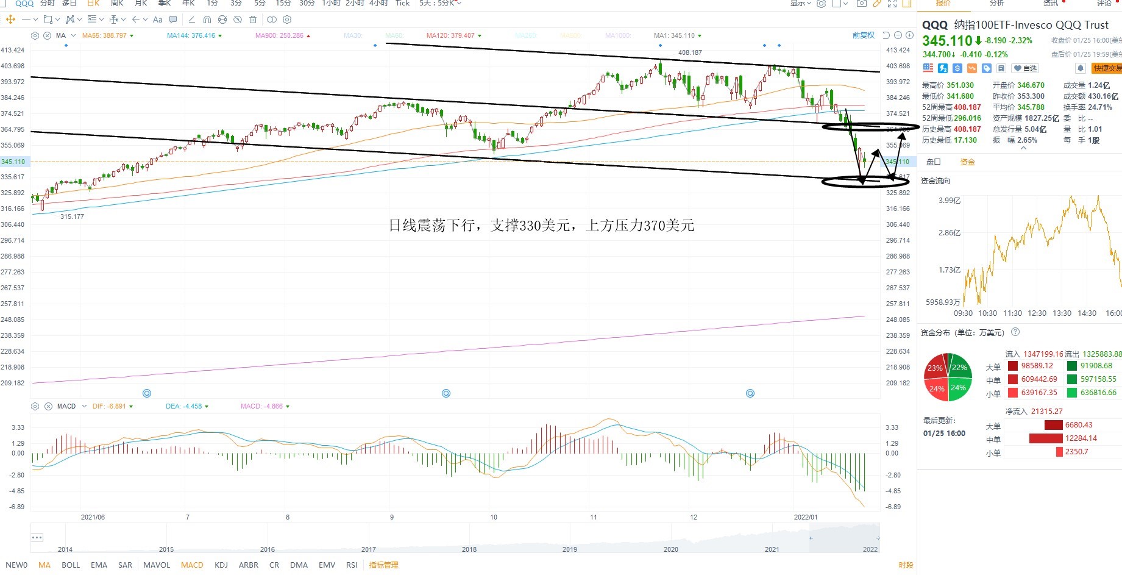The height and width of the screenshot is (575, 1122).
Task: Open the layout square dropdown
Action: 840,3
